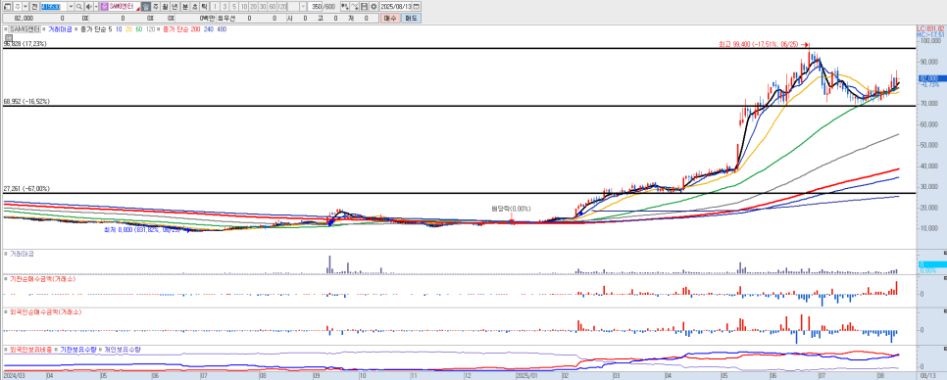Click the 매수 buy button
Image resolution: width=947 pixels, height=380 pixels.
[x=390, y=18]
